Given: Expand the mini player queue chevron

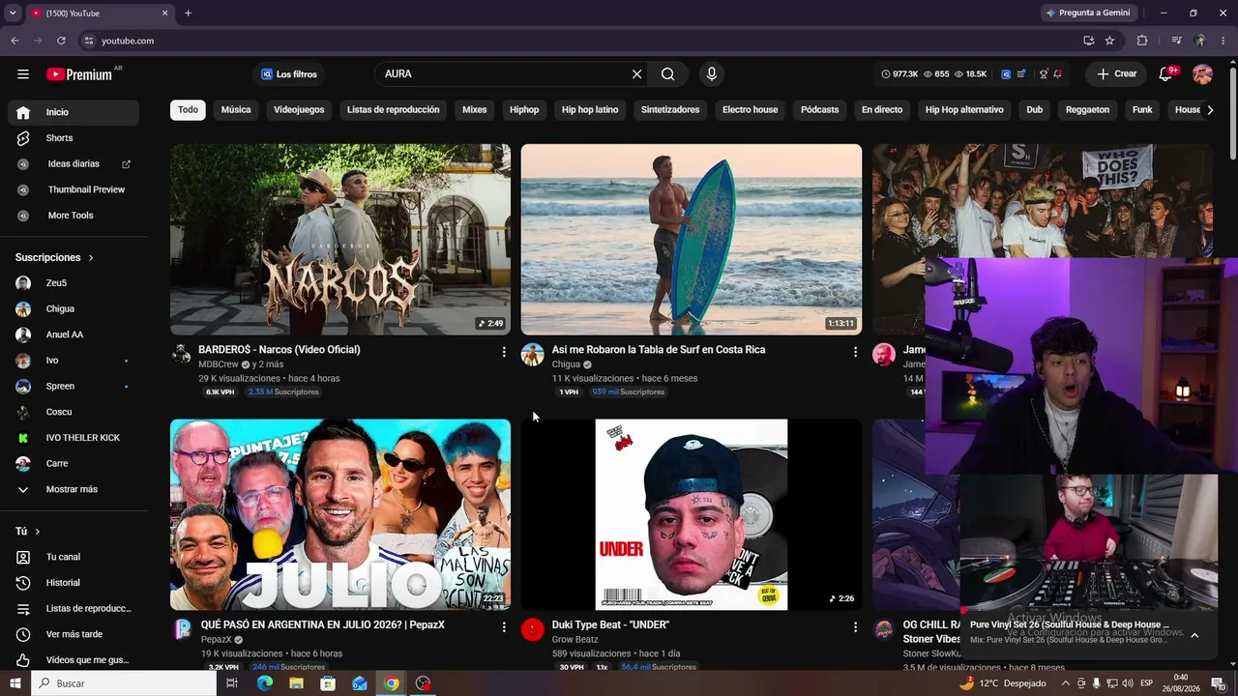Looking at the screenshot, I should 1194,635.
